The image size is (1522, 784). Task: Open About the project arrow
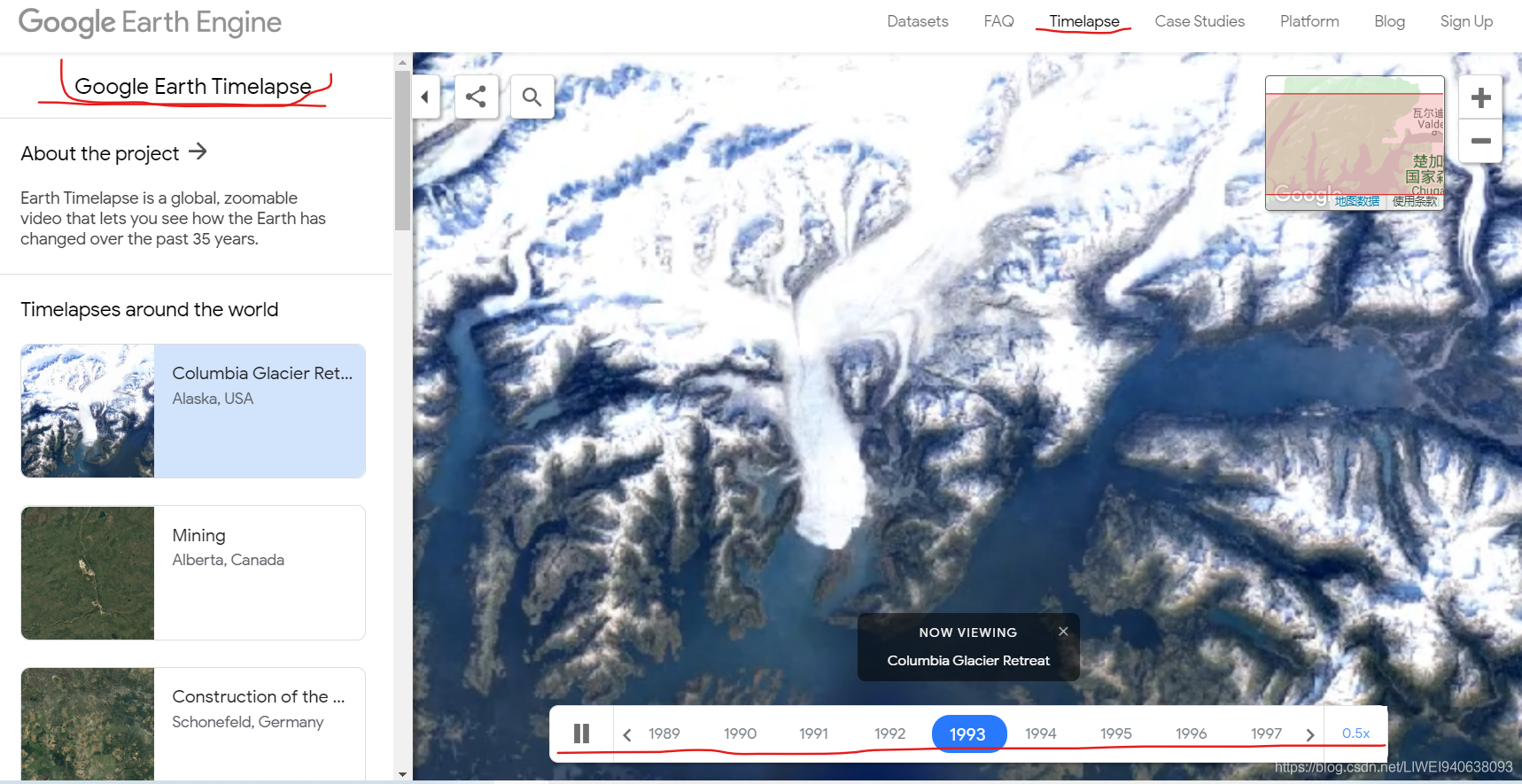[198, 151]
